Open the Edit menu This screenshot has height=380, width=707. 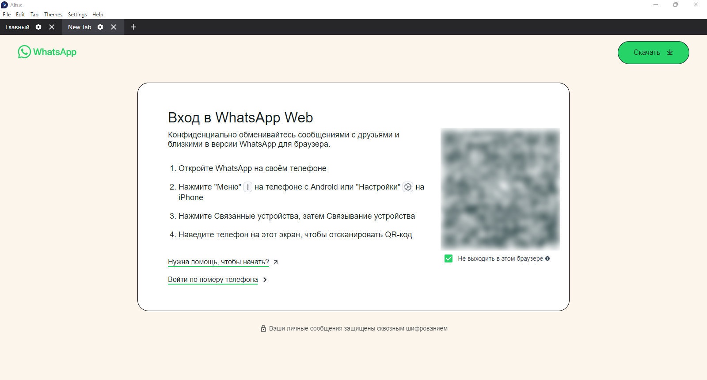coord(20,14)
